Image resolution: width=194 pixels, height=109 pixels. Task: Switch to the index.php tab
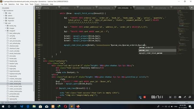point(46,8)
